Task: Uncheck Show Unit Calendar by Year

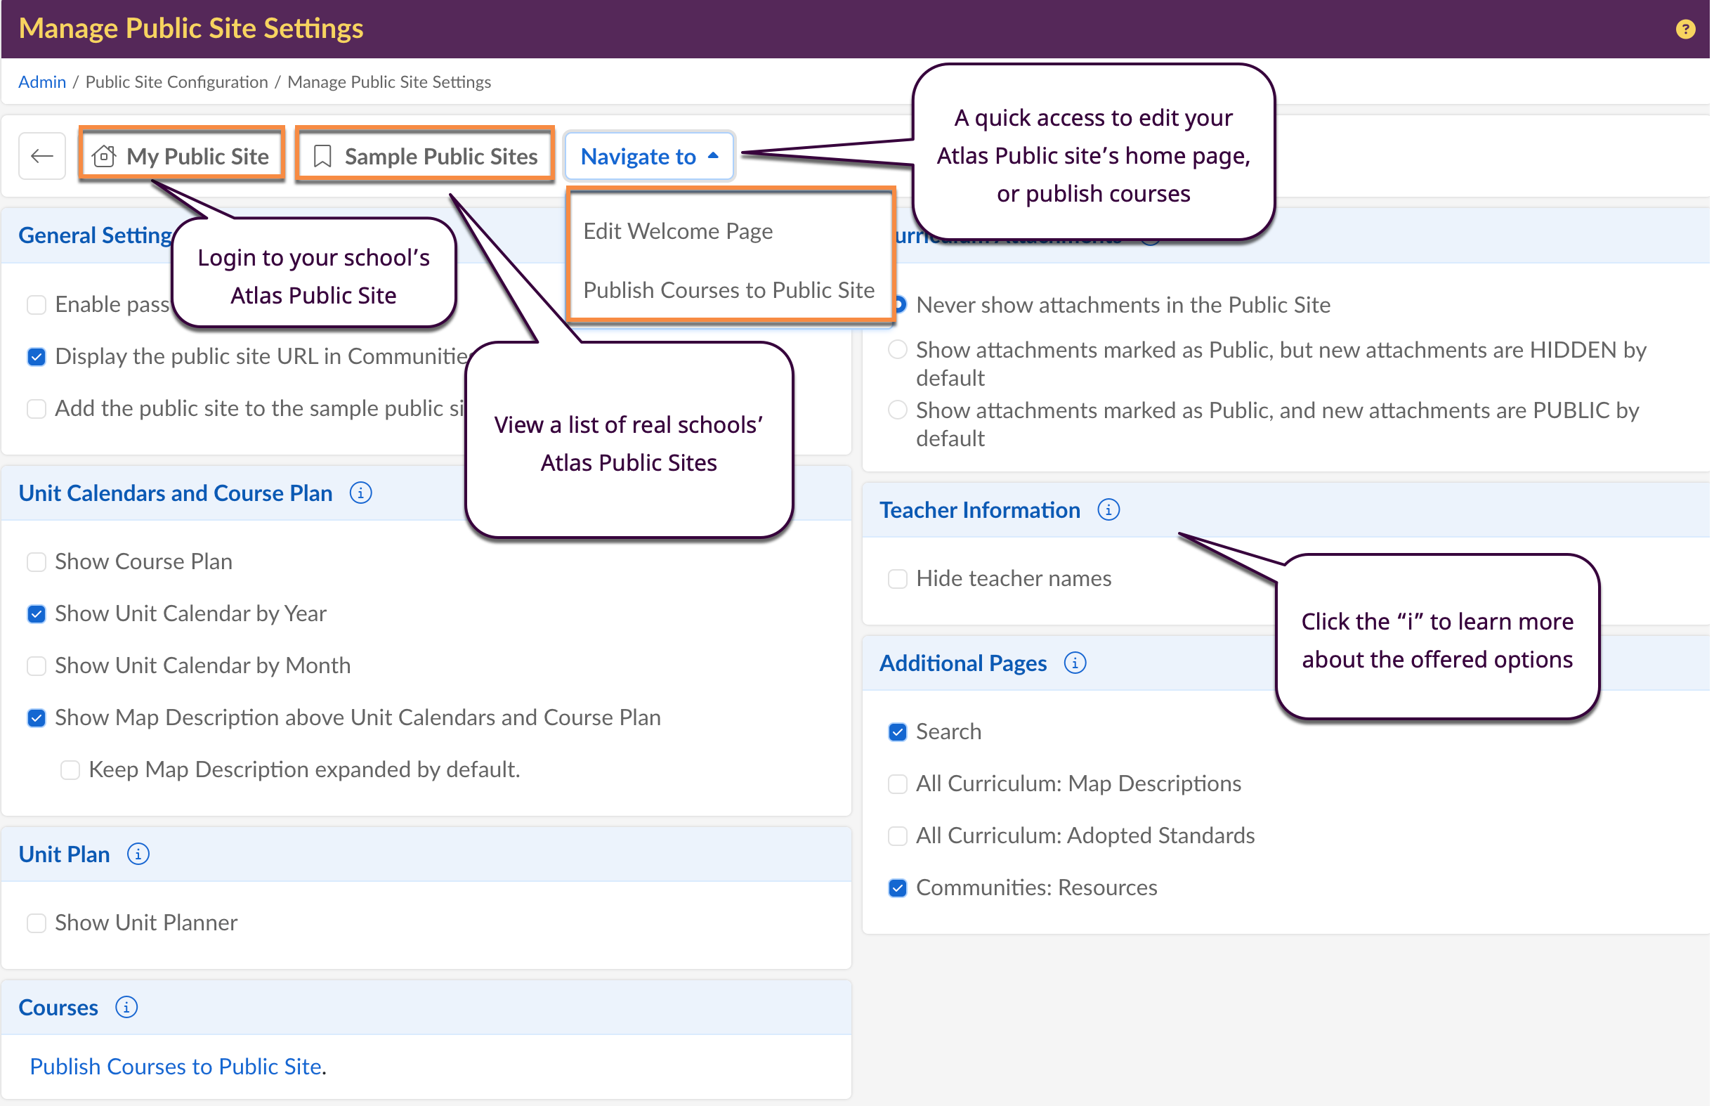Action: click(x=36, y=614)
